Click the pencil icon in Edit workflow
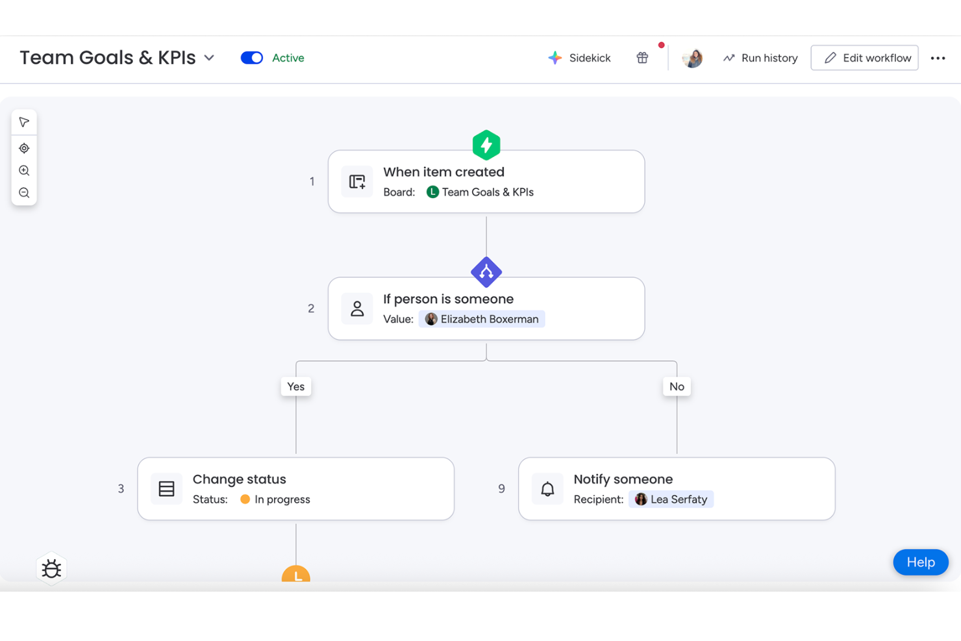 coord(830,58)
